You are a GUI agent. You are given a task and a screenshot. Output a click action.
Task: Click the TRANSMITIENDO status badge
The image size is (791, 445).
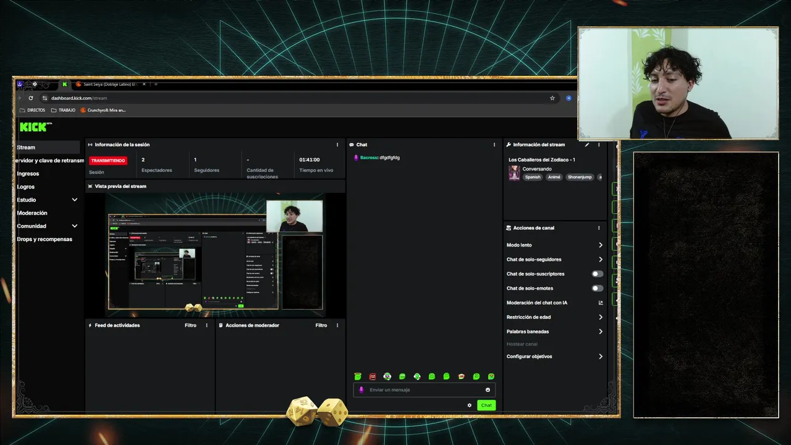point(108,161)
